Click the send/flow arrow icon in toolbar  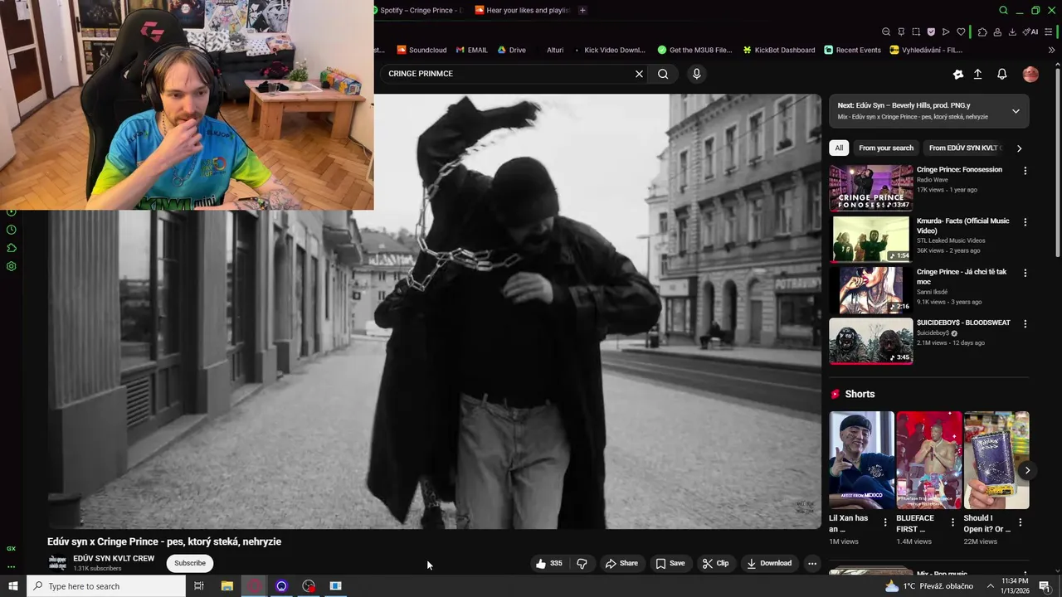946,32
